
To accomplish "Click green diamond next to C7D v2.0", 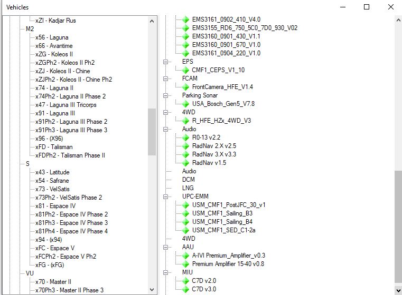I will (x=185, y=281).
